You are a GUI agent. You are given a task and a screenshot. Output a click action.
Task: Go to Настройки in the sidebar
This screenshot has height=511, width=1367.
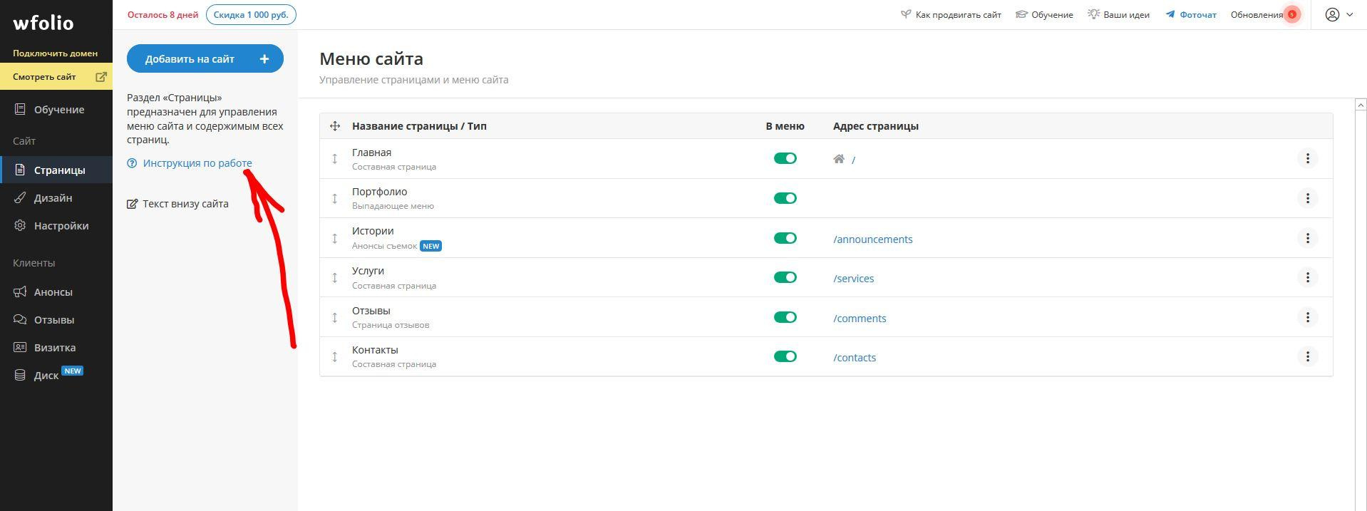coord(61,226)
